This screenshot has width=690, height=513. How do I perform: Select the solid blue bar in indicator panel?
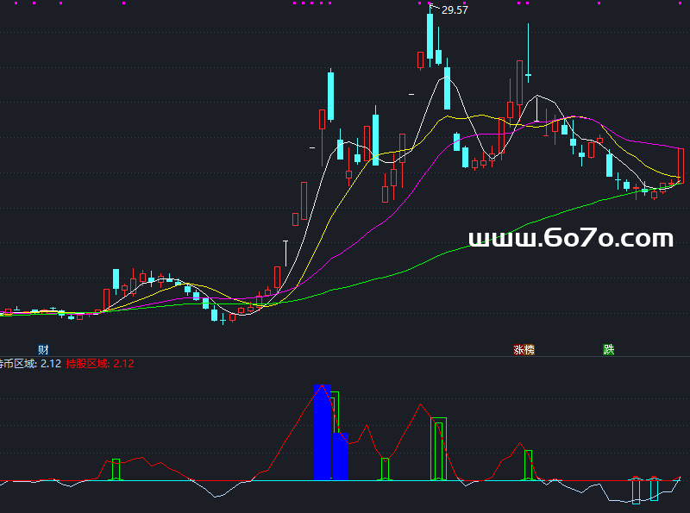pos(323,435)
